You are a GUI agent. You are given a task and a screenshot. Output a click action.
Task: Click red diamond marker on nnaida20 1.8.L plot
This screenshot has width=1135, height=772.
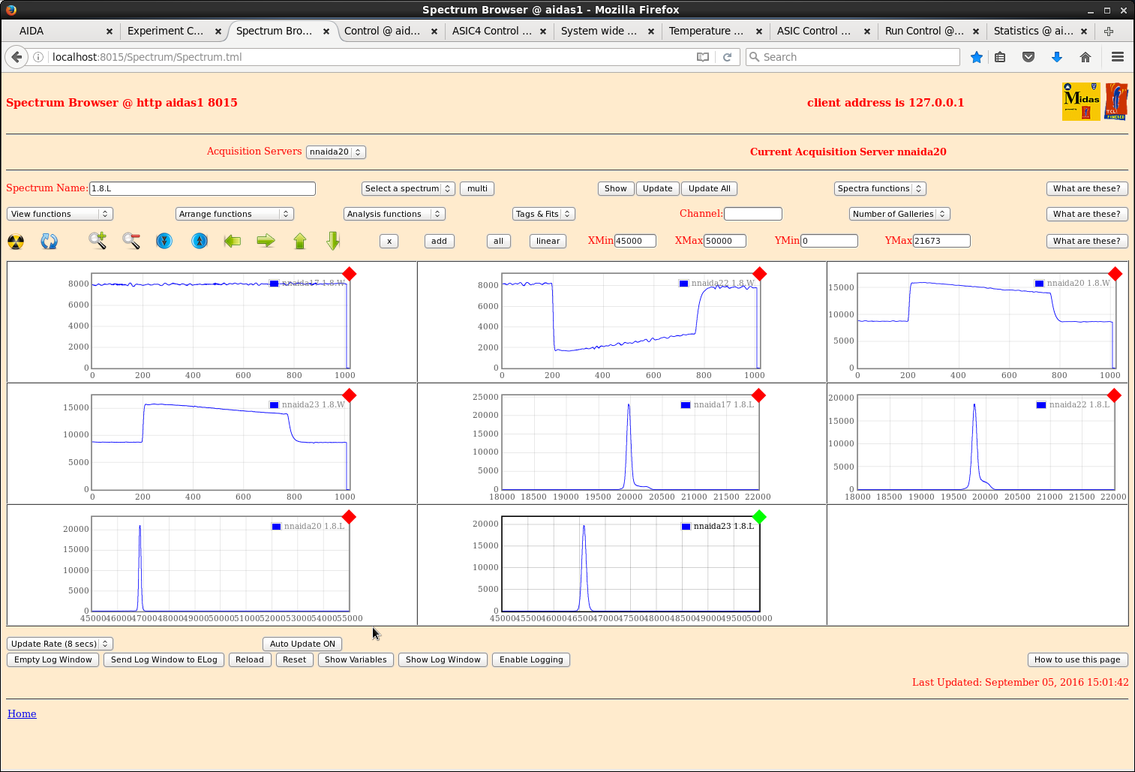(x=349, y=517)
